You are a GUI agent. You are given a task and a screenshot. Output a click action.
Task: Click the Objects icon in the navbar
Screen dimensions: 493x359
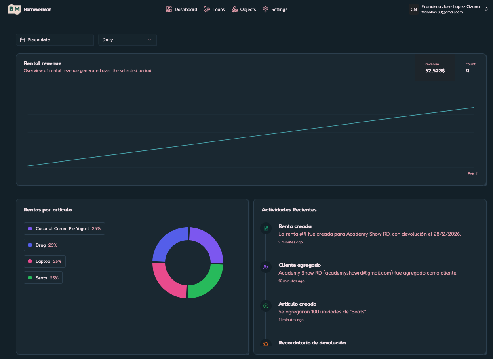tap(234, 9)
